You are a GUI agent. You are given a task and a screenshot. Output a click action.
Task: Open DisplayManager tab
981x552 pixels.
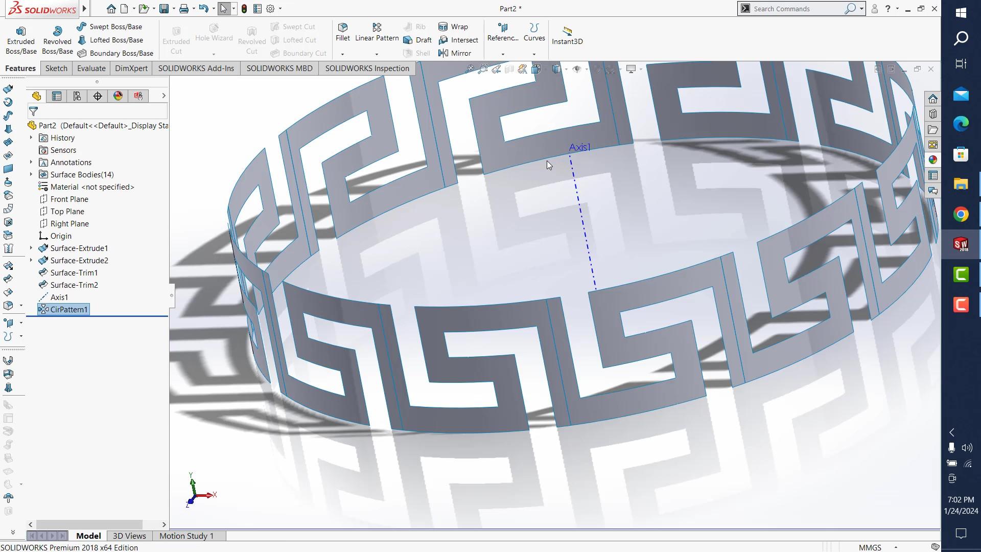[118, 96]
